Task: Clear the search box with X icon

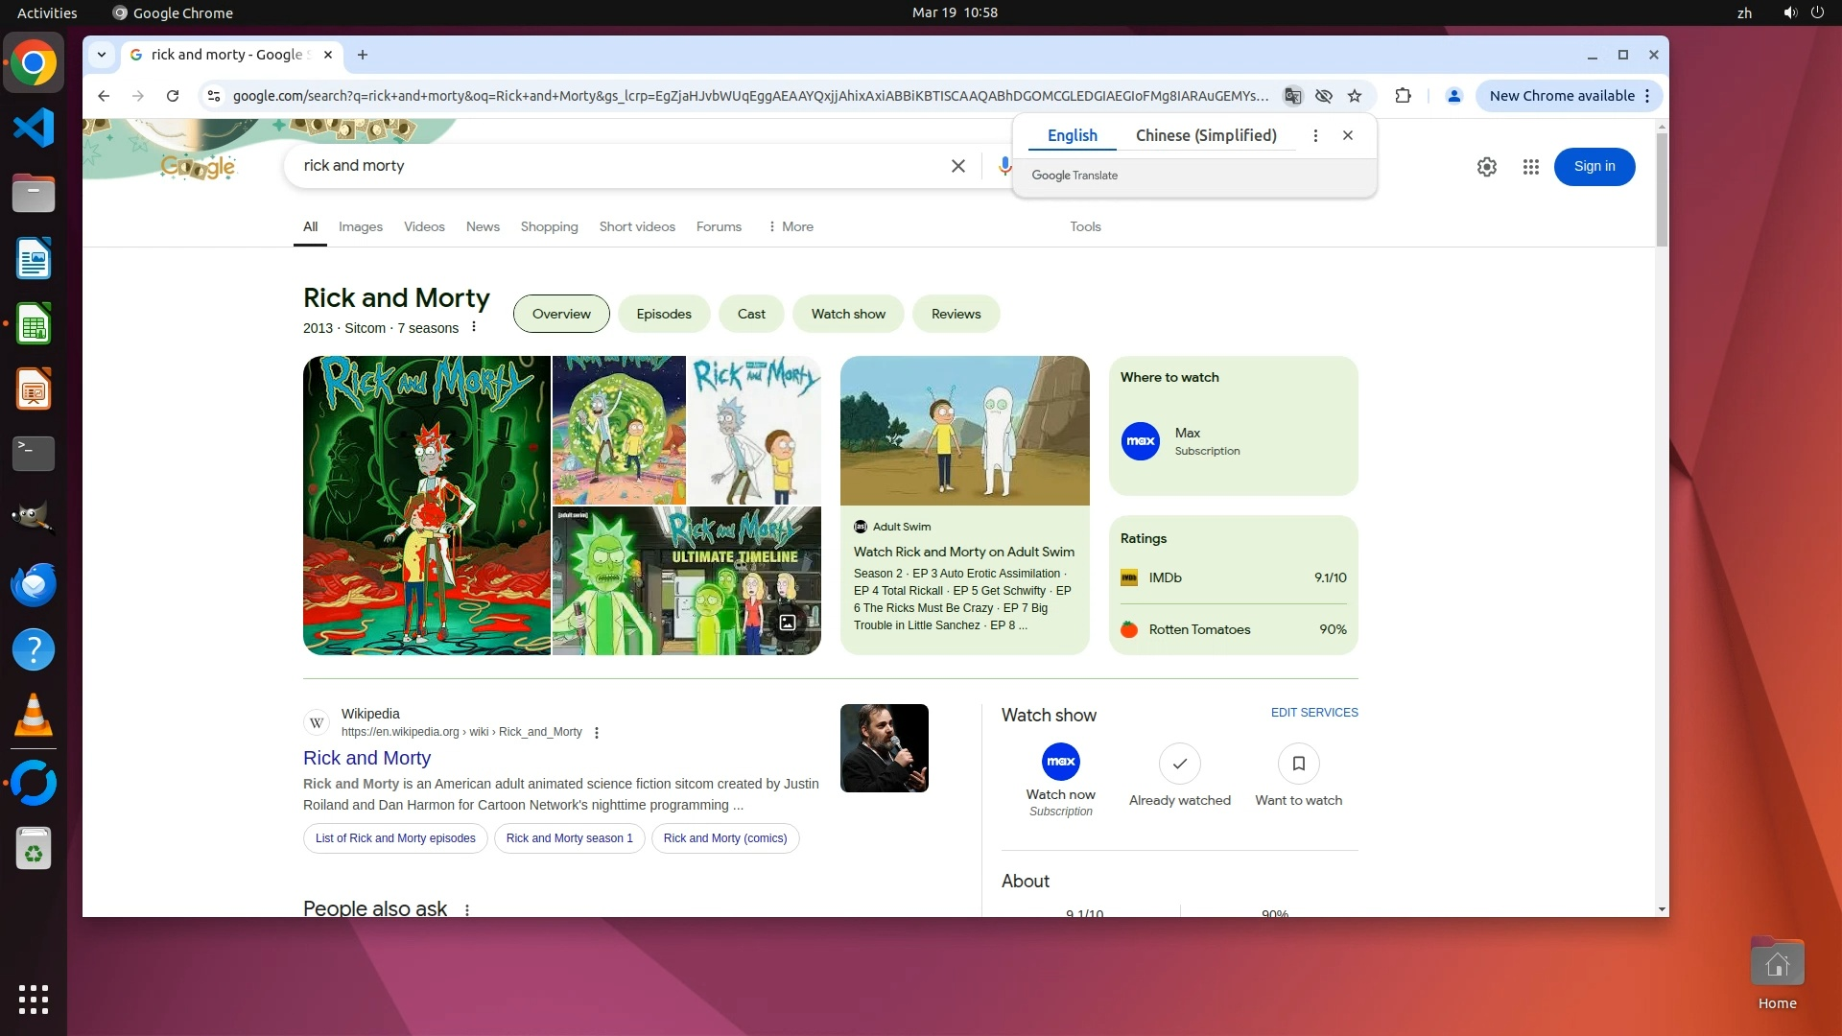Action: click(x=957, y=166)
